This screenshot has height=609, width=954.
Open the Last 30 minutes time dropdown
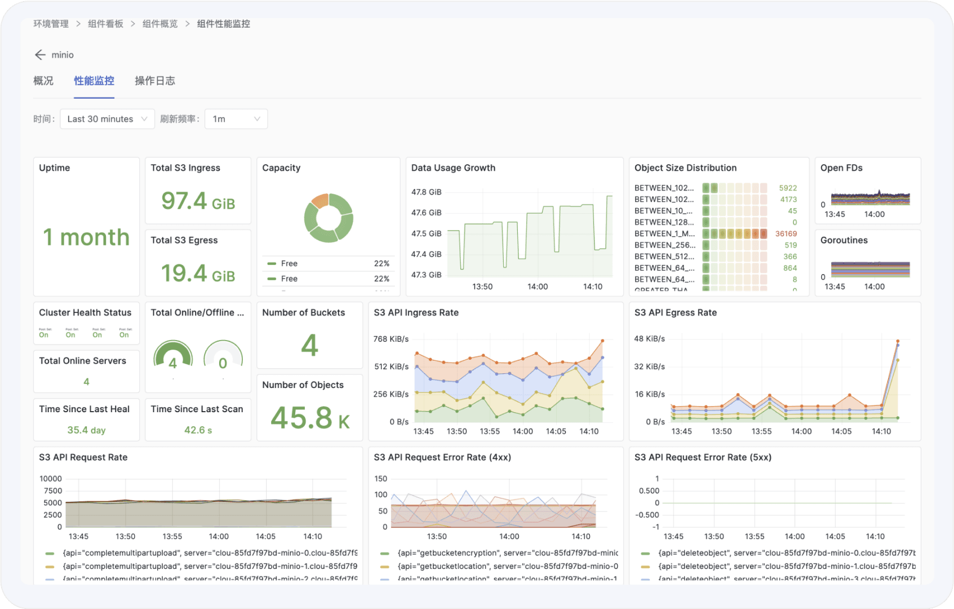pos(107,119)
